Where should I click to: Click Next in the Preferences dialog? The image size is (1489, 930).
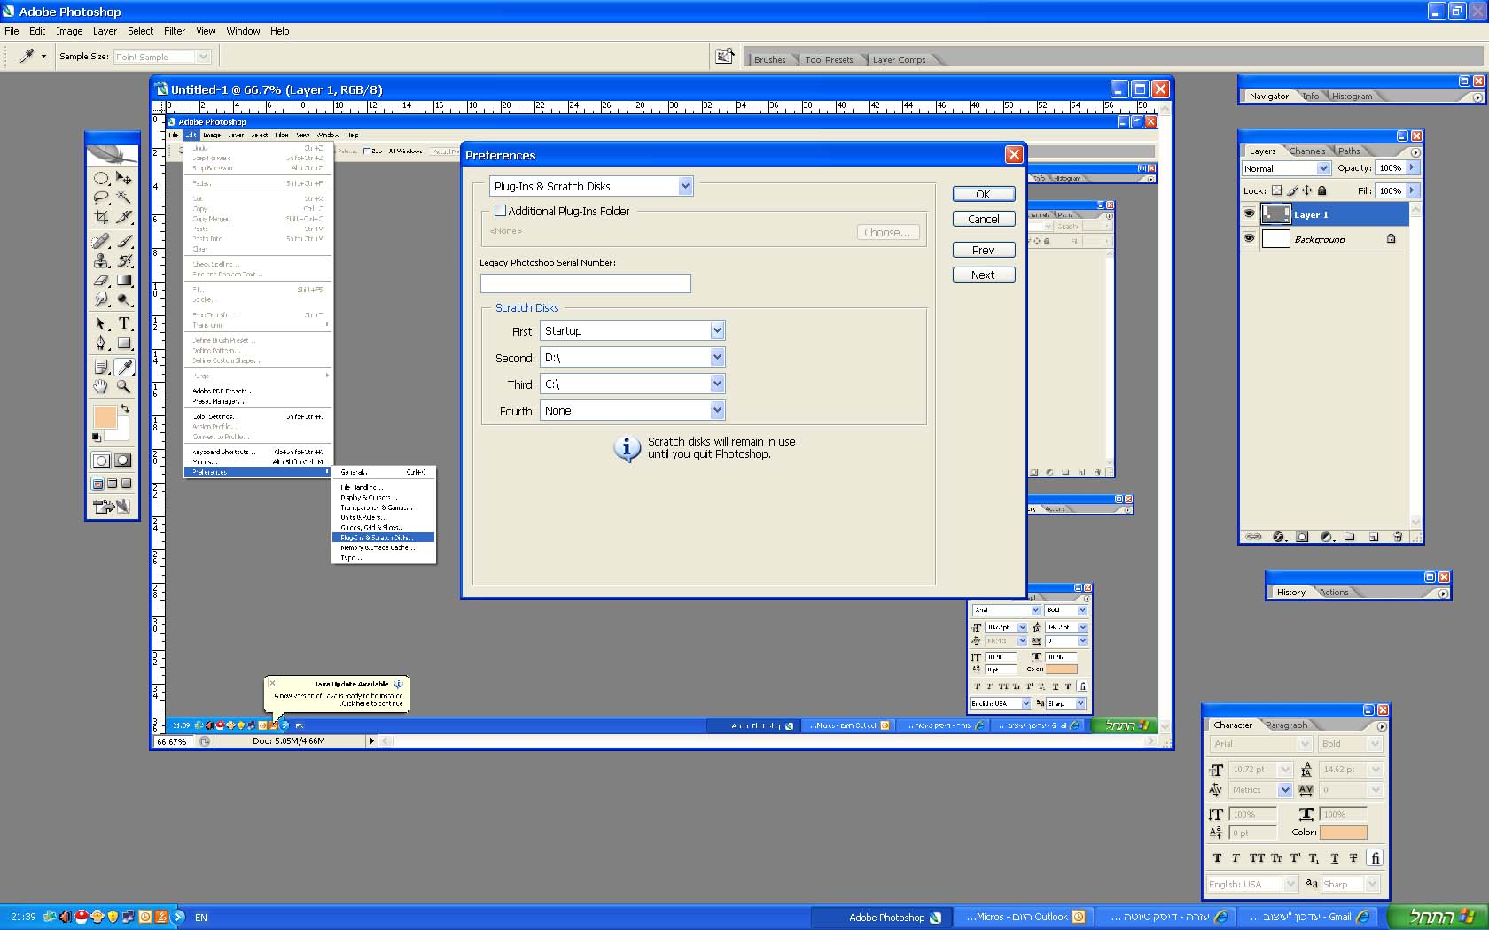tap(984, 275)
